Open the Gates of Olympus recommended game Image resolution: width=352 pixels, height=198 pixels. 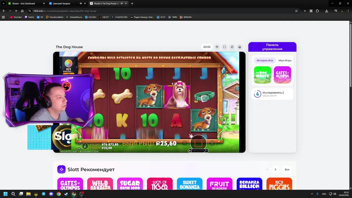click(x=70, y=184)
